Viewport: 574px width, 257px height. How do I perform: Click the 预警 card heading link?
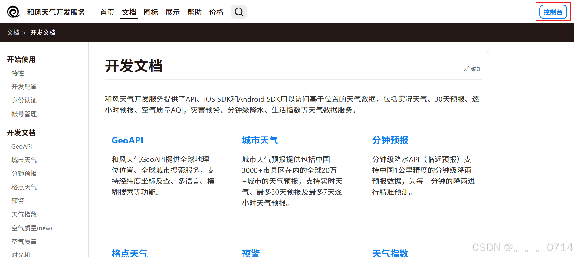coord(251,253)
